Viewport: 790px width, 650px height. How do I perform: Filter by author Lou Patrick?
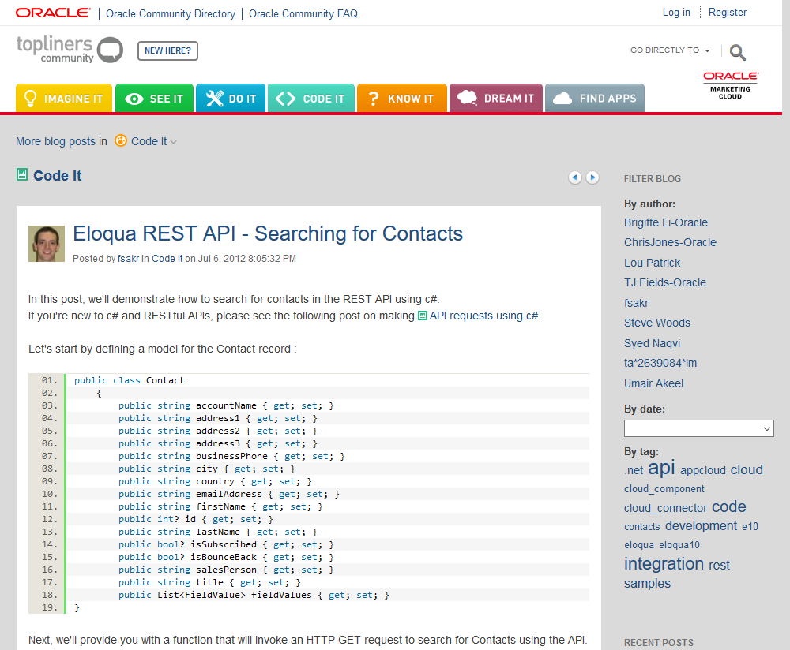(x=652, y=263)
